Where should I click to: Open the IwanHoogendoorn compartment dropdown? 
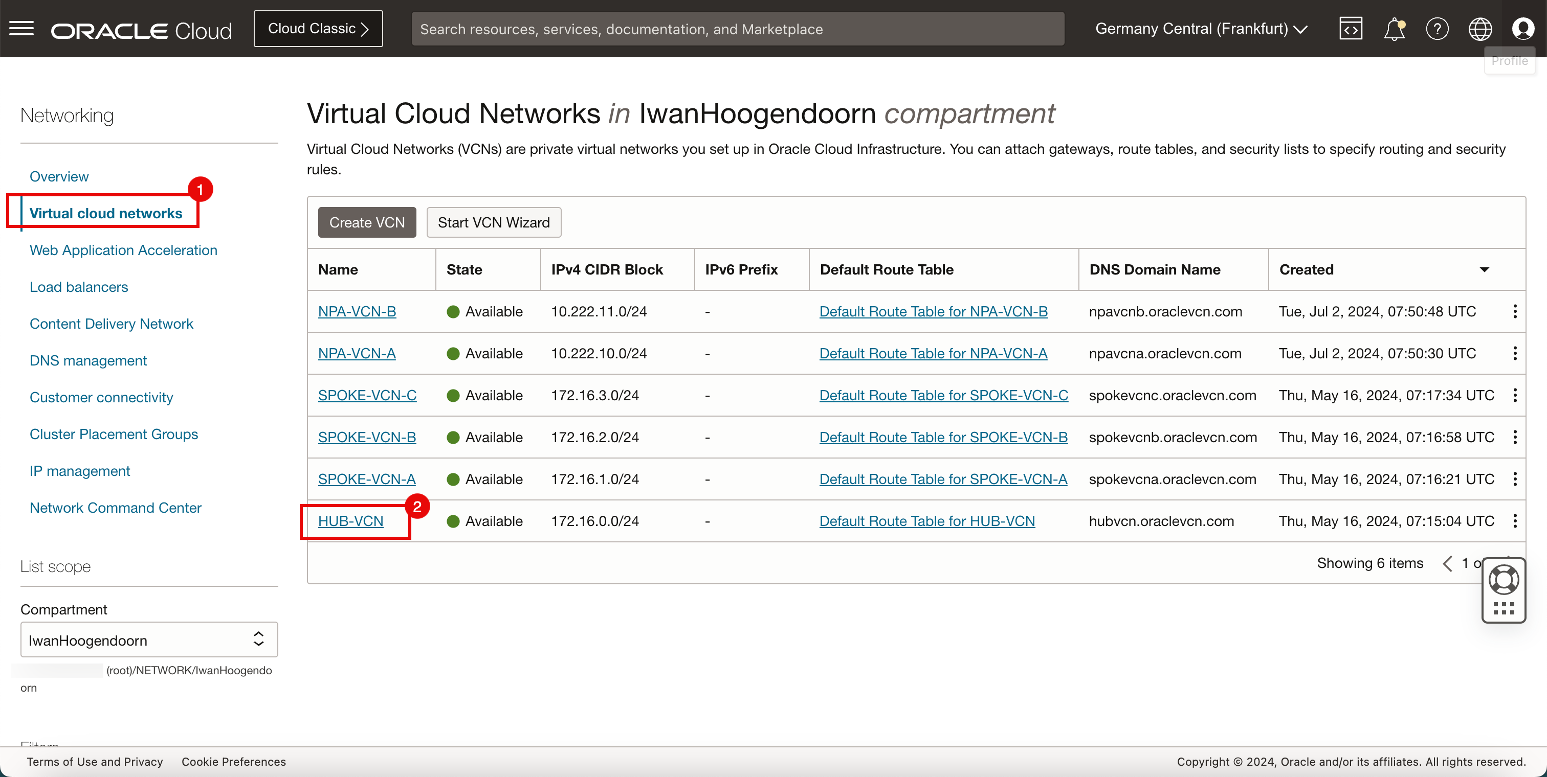[x=149, y=639]
